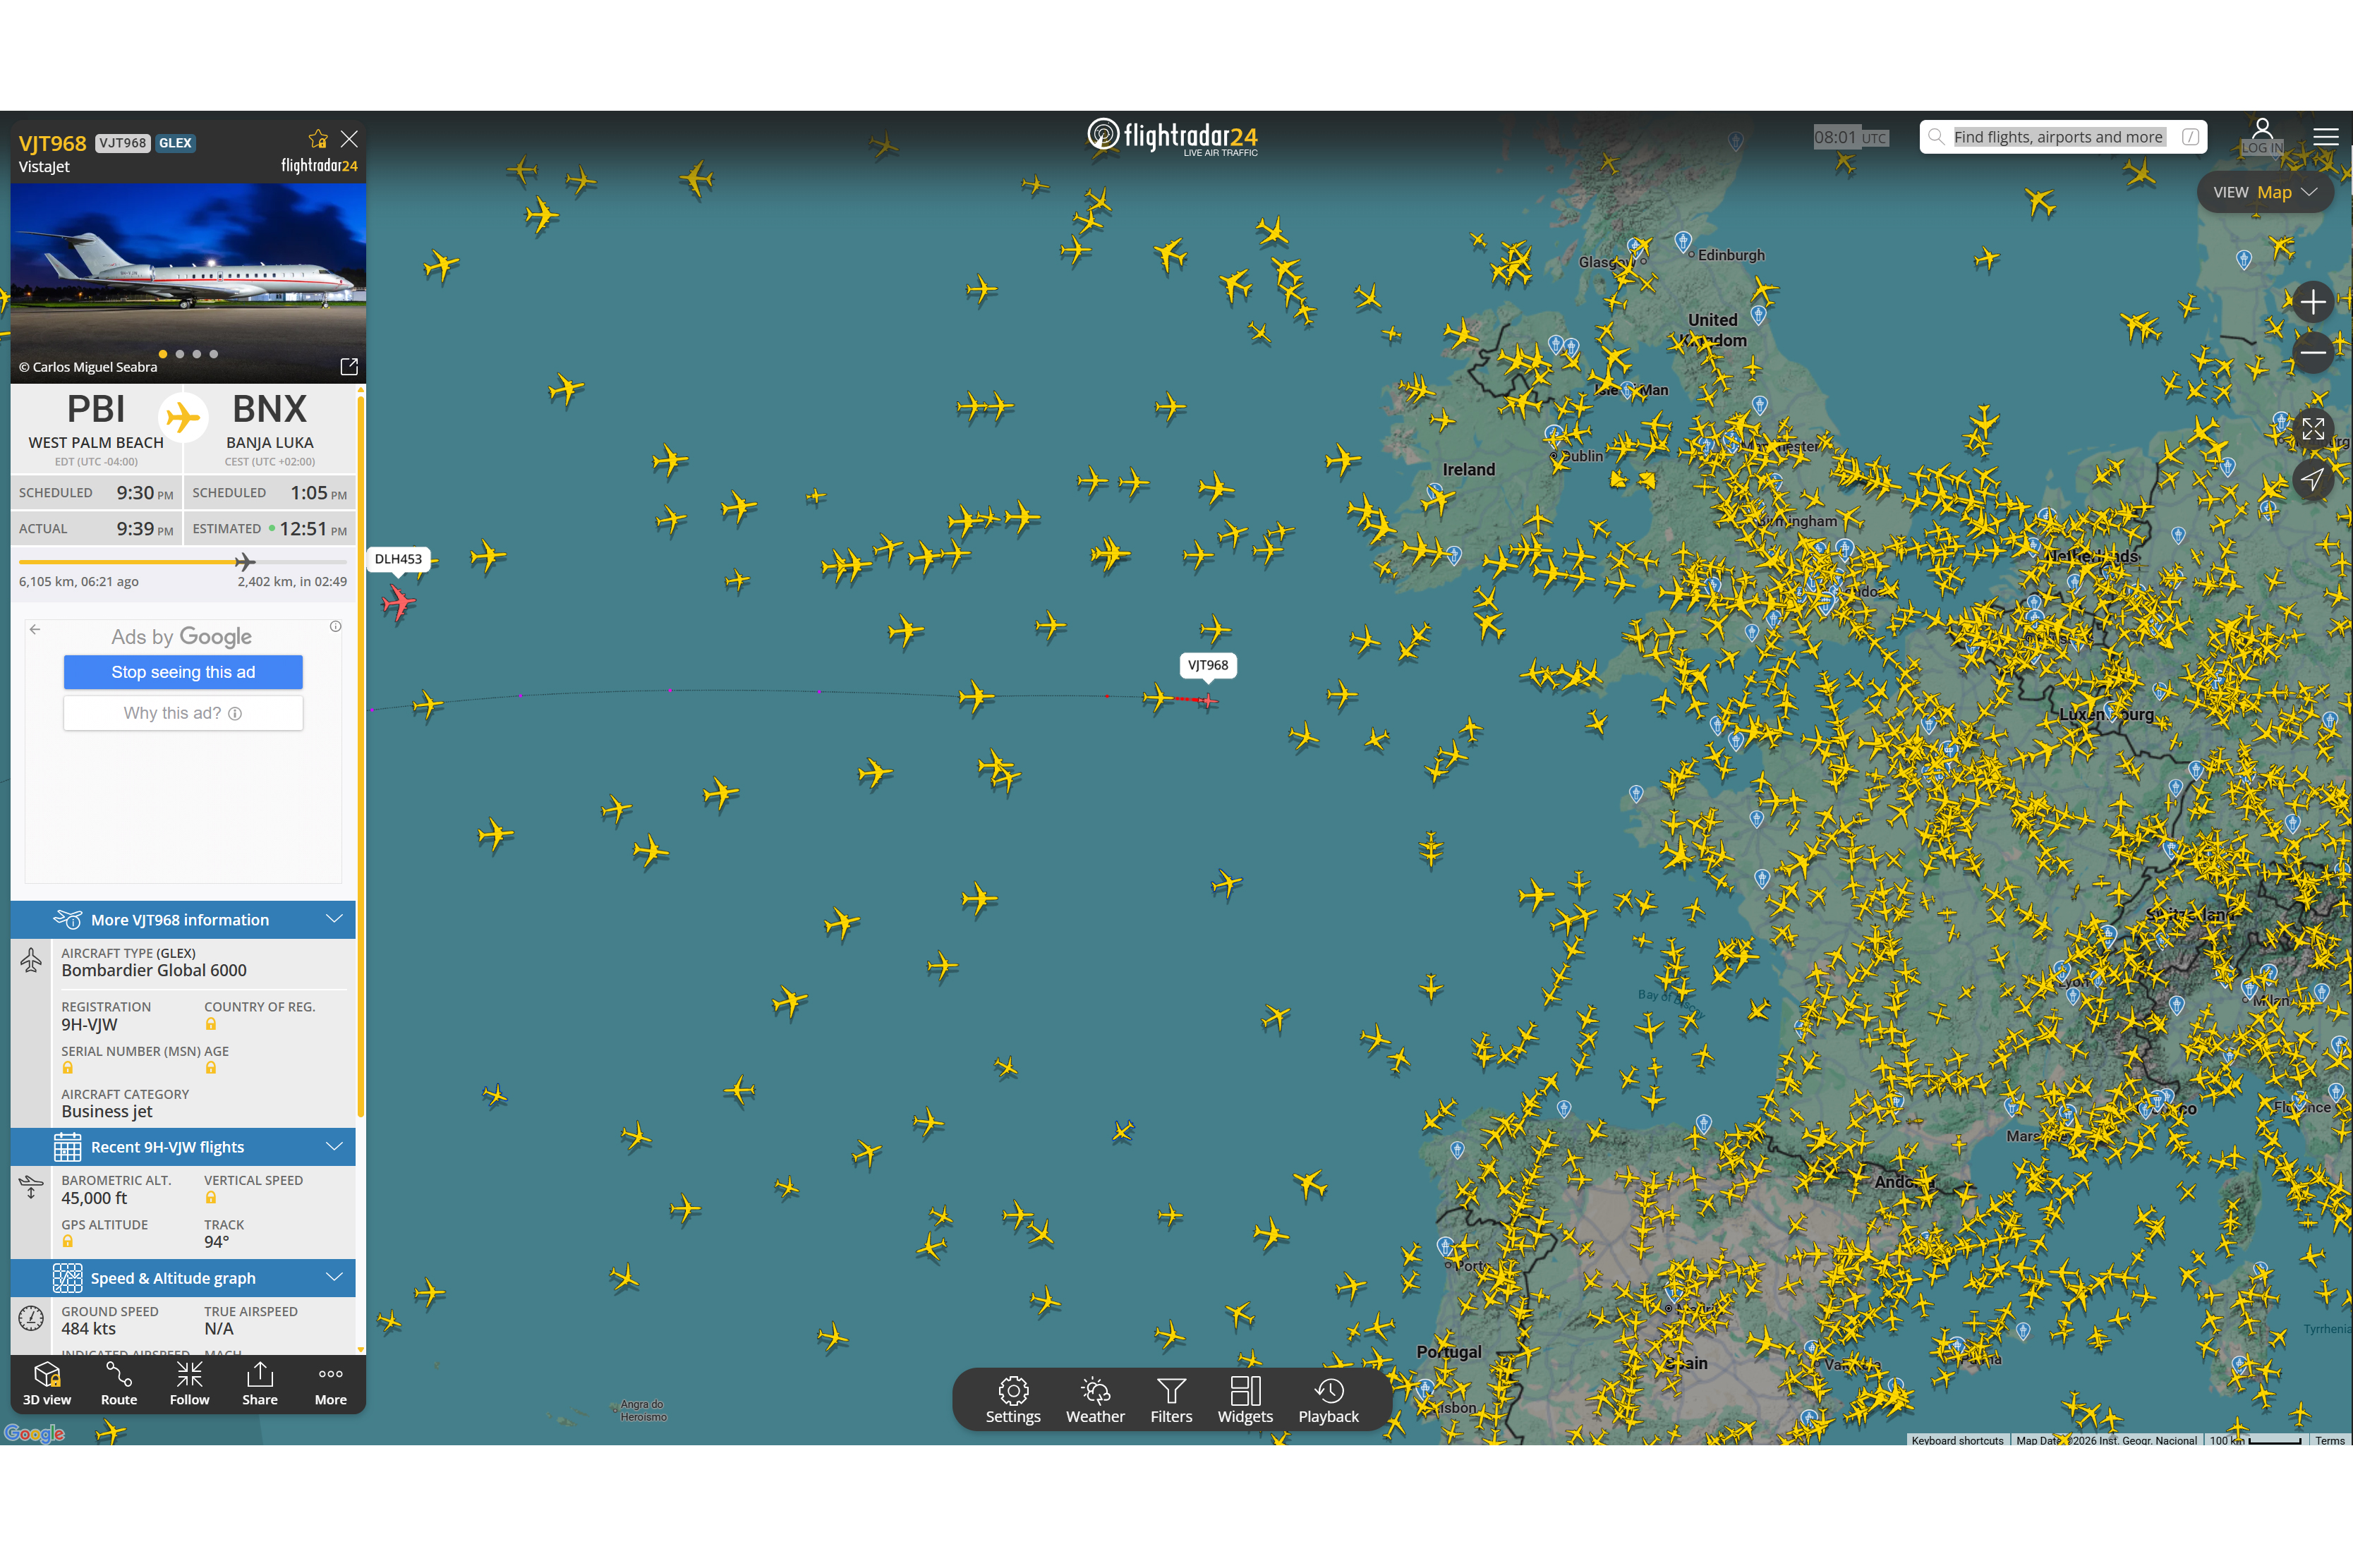
Task: Click the Log In user icon
Action: [x=2262, y=136]
